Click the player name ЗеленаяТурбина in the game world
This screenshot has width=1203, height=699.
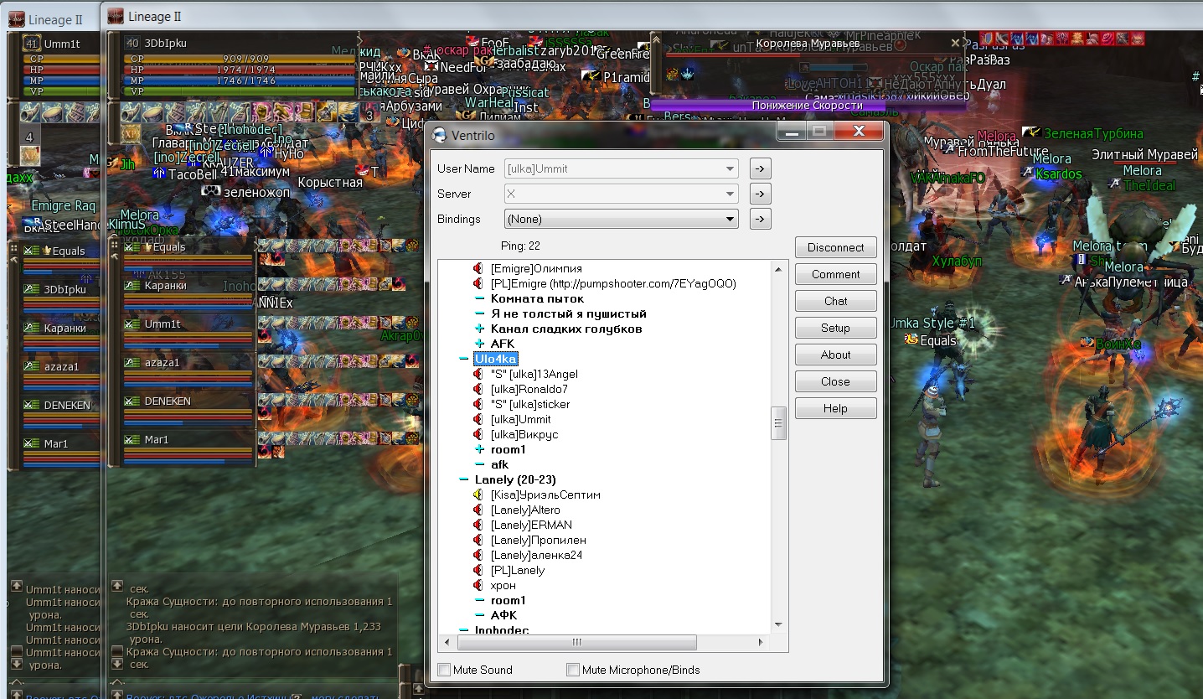click(x=1093, y=133)
